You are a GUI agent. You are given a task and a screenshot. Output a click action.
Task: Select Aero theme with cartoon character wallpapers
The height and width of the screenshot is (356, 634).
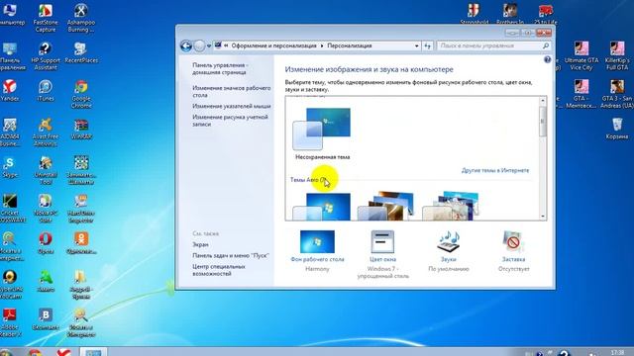(452, 207)
